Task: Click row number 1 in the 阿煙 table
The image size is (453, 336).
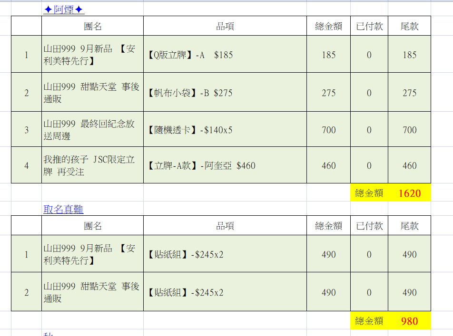Action: (26, 54)
